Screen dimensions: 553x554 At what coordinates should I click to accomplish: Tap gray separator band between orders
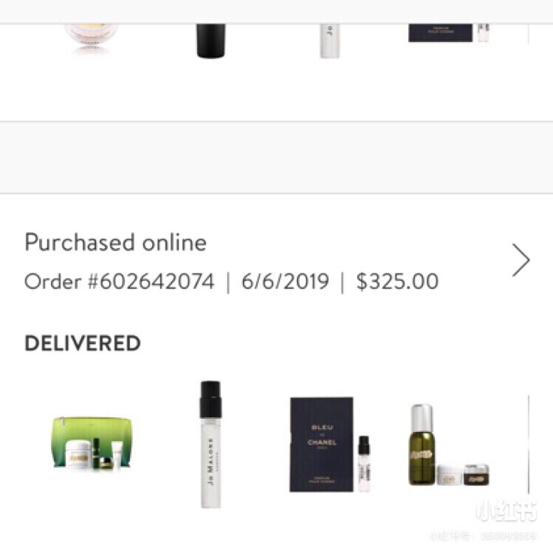tap(276, 157)
